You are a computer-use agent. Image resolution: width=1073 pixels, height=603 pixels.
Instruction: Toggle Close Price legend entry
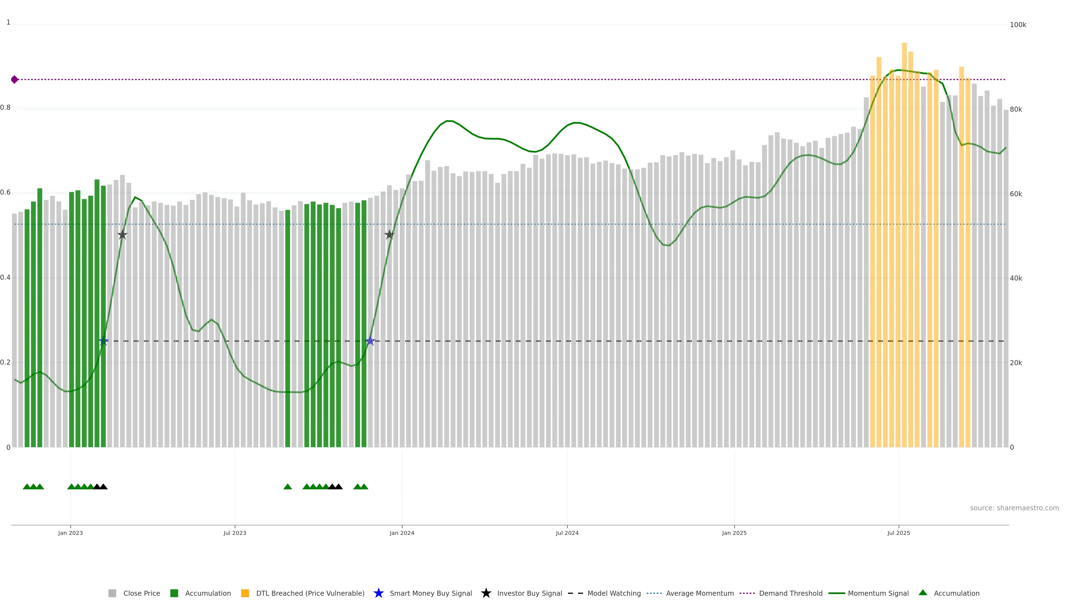tap(141, 594)
